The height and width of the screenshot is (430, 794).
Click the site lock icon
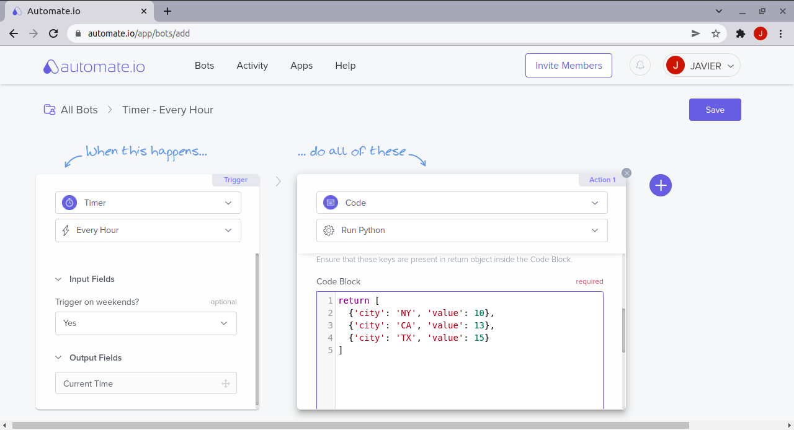pyautogui.click(x=78, y=33)
